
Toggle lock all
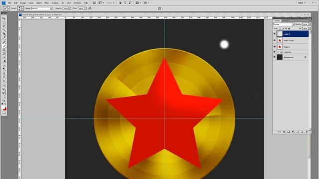[289, 29]
